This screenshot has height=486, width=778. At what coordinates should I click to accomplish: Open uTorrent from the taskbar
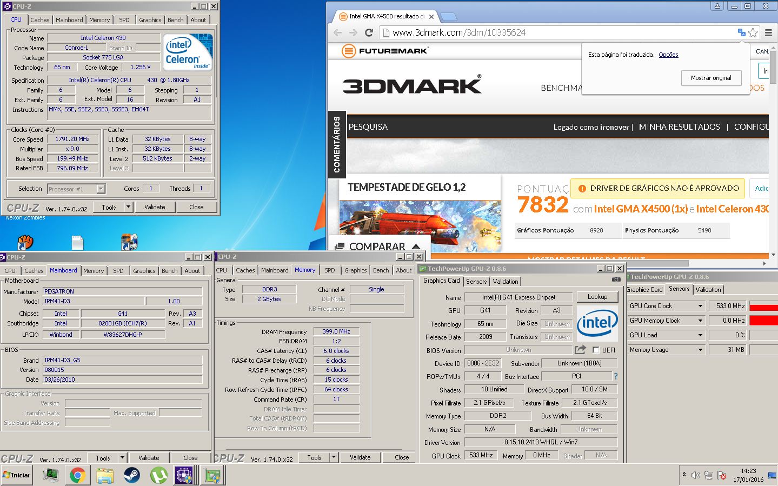[158, 475]
